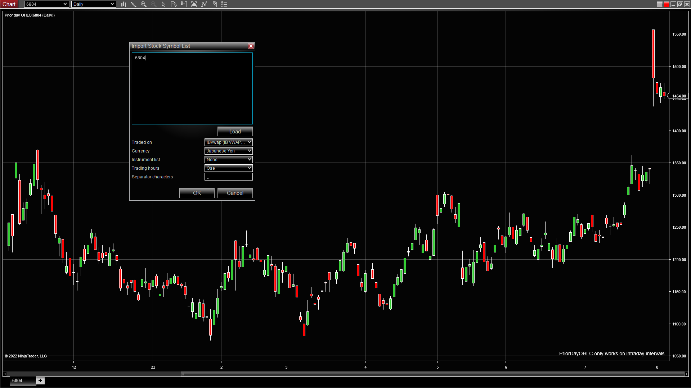Close the chart window
691x388 pixels.
pyautogui.click(x=687, y=4)
